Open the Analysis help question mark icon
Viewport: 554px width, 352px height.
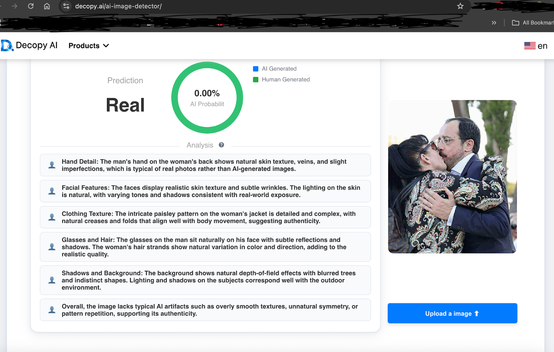(x=221, y=145)
